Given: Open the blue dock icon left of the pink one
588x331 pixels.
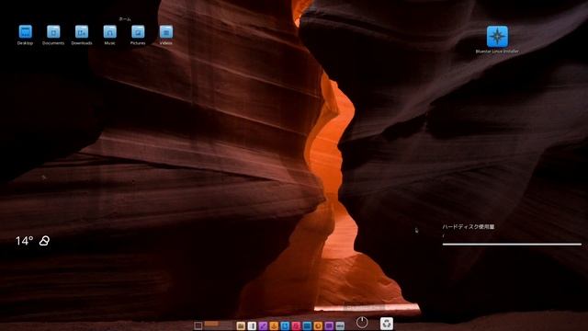Looking at the screenshot, I should click(x=285, y=325).
